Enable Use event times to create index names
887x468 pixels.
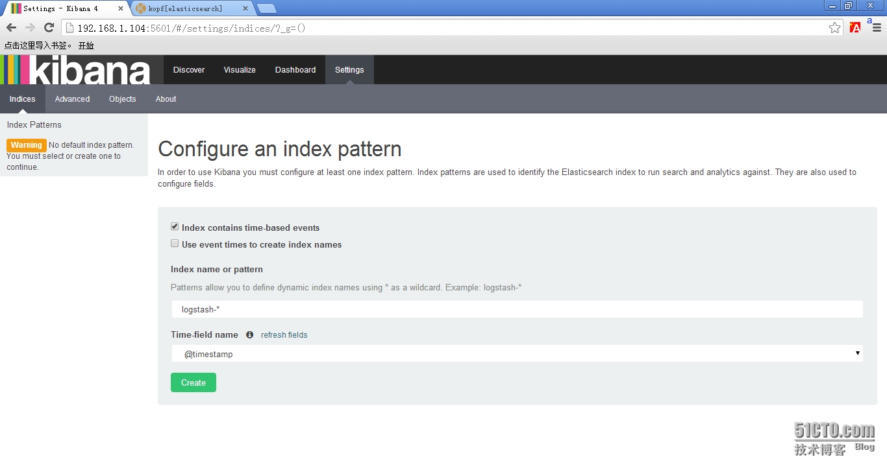[175, 244]
